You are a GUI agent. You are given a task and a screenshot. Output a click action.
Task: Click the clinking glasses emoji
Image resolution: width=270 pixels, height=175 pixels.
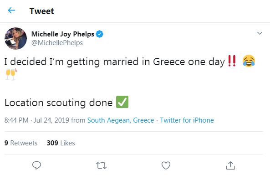coord(11,74)
